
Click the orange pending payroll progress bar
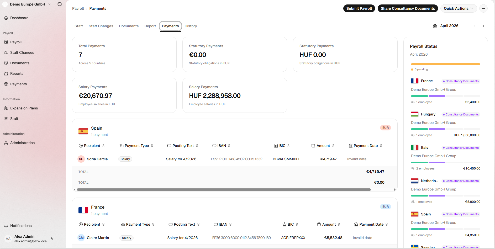click(x=446, y=64)
